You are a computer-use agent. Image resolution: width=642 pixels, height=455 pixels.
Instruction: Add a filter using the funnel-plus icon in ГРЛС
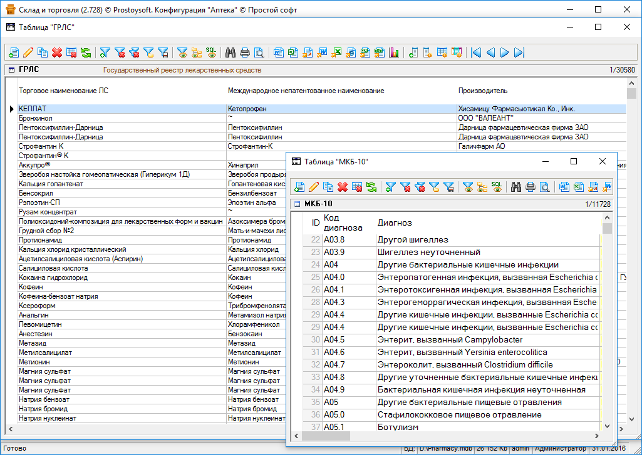(105, 52)
